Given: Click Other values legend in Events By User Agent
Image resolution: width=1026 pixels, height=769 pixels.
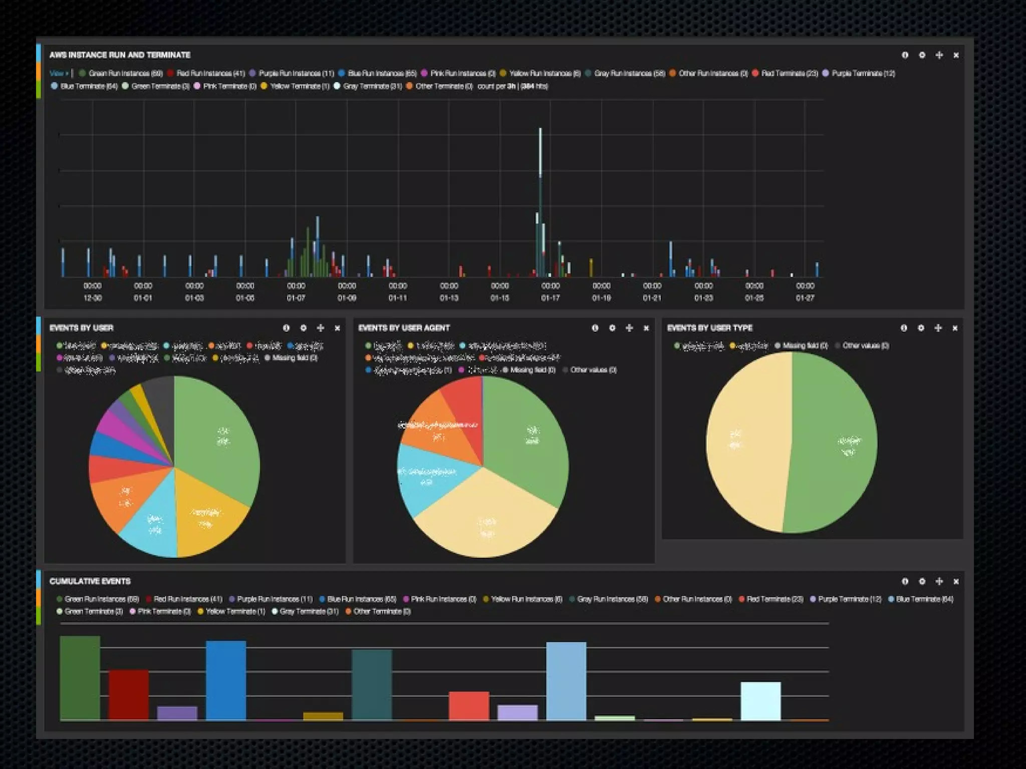Looking at the screenshot, I should pos(593,370).
